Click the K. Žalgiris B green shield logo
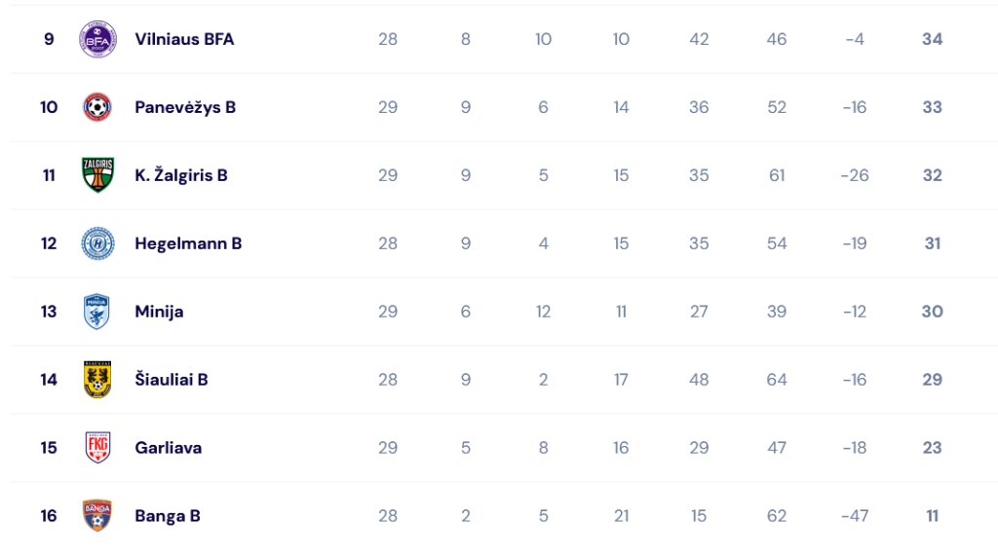 tap(97, 175)
